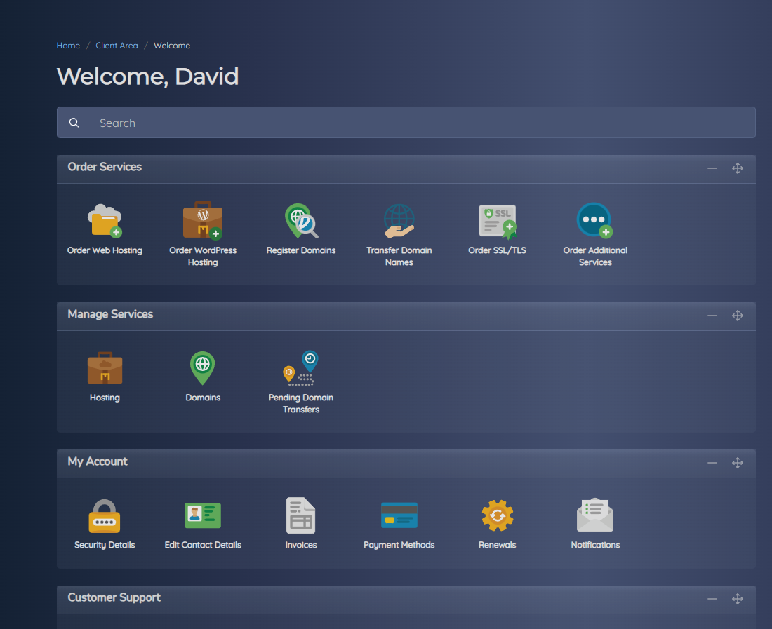The image size is (772, 629).
Task: Open Order Additional Services
Action: (595, 219)
